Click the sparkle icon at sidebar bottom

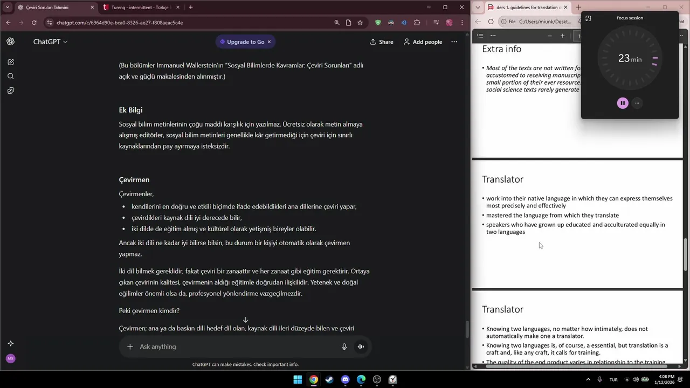[10, 343]
